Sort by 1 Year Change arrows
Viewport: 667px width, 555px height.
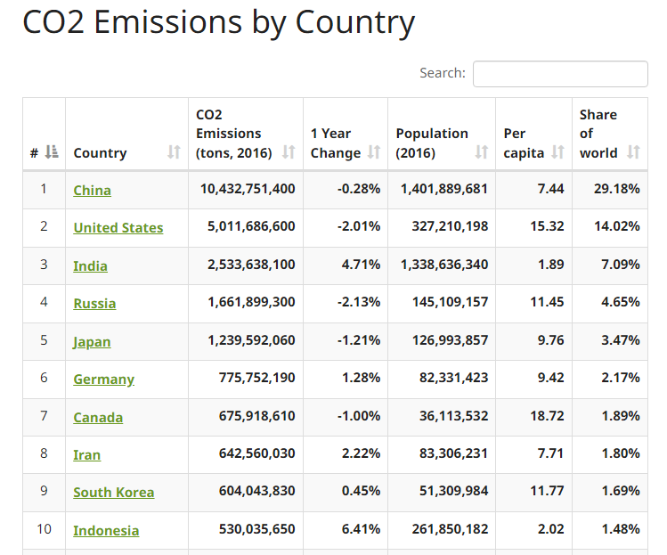coord(374,152)
